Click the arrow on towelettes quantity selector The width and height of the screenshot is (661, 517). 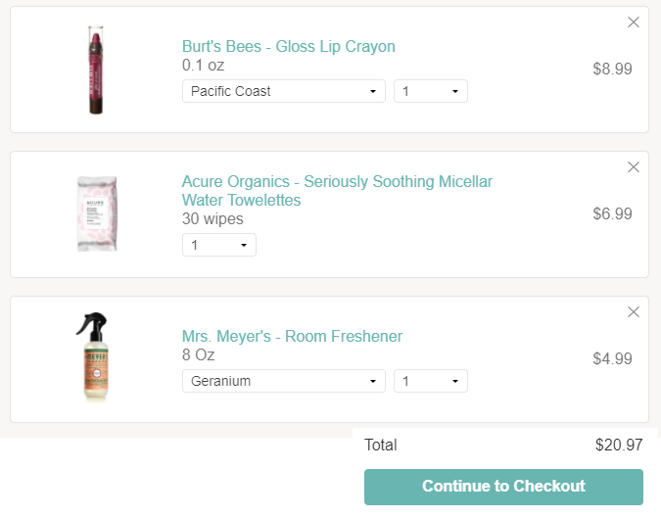pyautogui.click(x=244, y=245)
